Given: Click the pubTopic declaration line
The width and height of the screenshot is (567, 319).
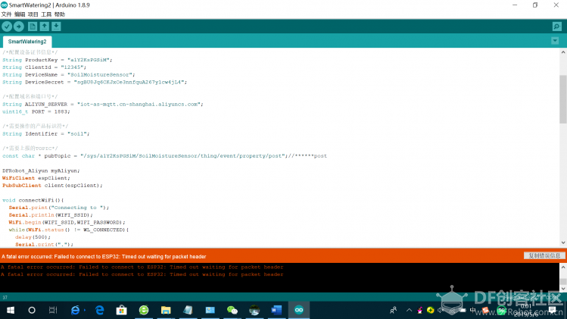Looking at the screenshot, I should click(164, 155).
